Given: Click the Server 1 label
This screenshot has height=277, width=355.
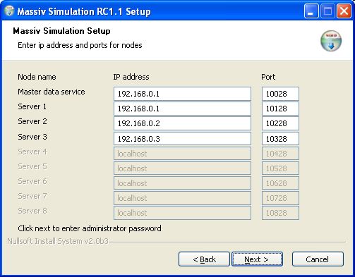Looking at the screenshot, I should coord(32,106).
